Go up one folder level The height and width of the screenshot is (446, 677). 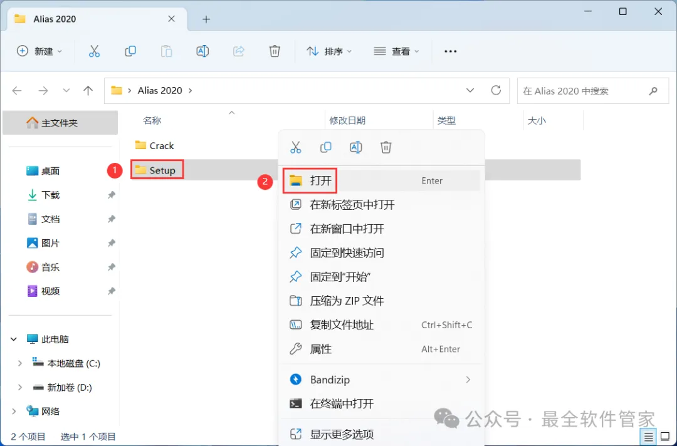[88, 91]
